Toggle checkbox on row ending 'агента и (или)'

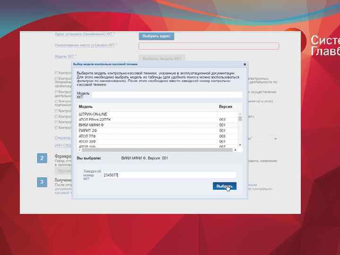pos(56,101)
